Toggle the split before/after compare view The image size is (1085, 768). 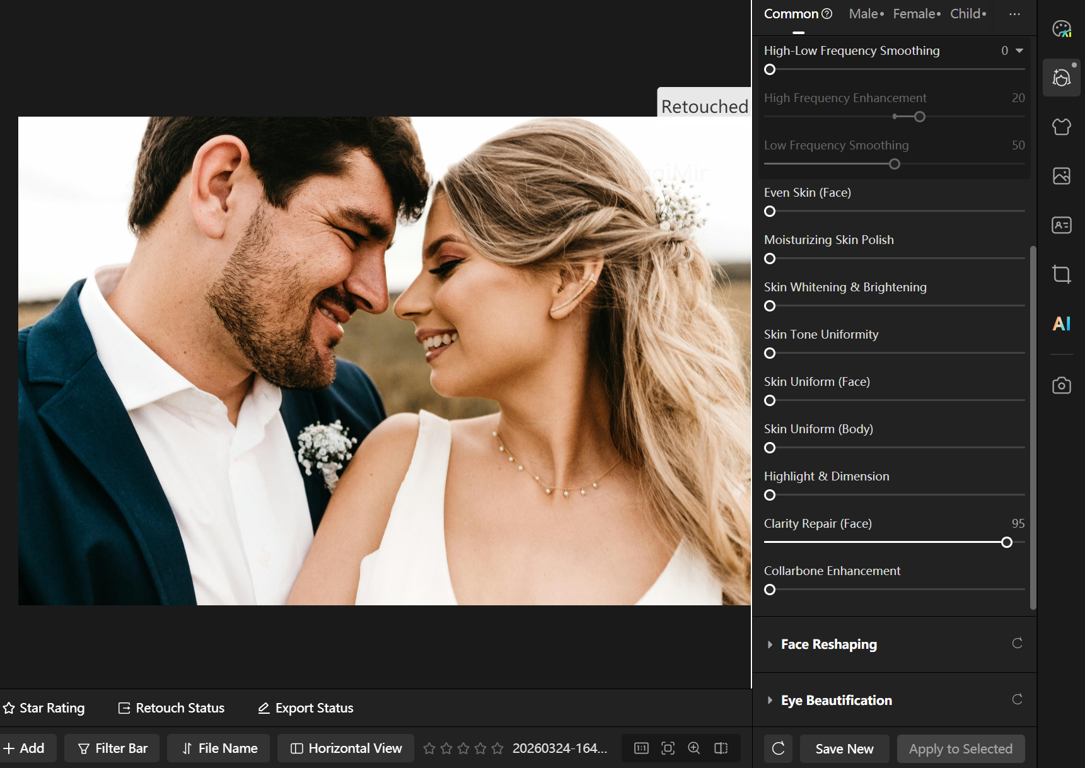pyautogui.click(x=721, y=748)
